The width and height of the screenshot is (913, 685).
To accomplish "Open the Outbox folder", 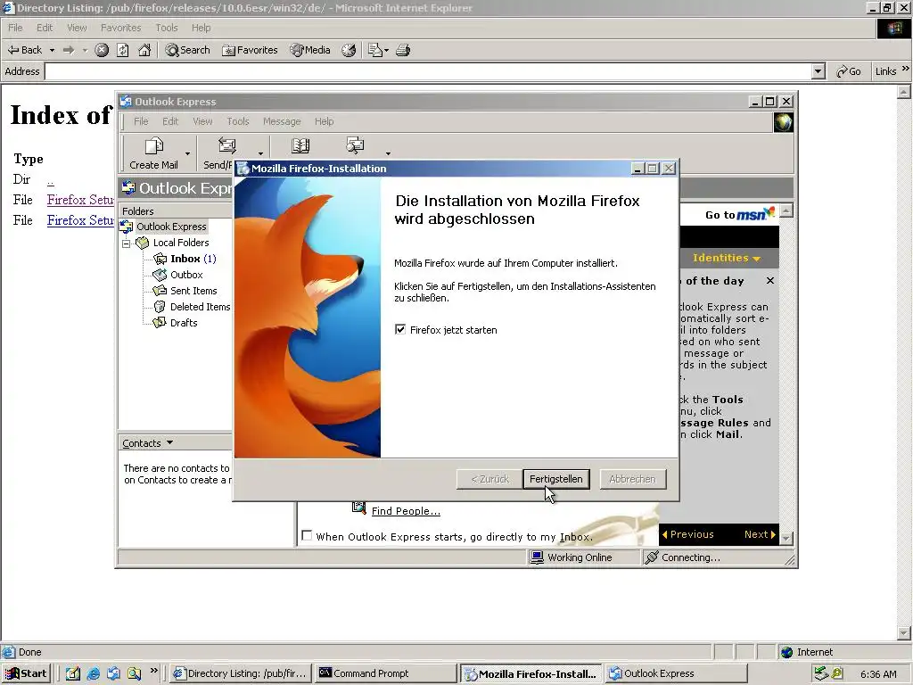I will coord(186,275).
